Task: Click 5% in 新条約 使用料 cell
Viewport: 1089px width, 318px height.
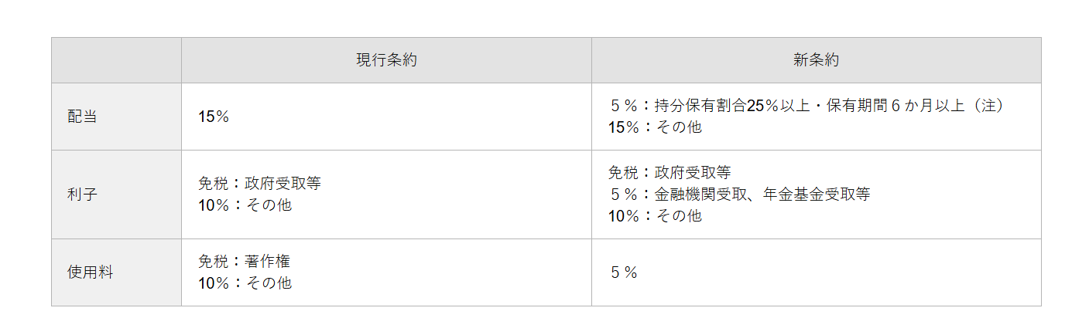Action: (623, 272)
